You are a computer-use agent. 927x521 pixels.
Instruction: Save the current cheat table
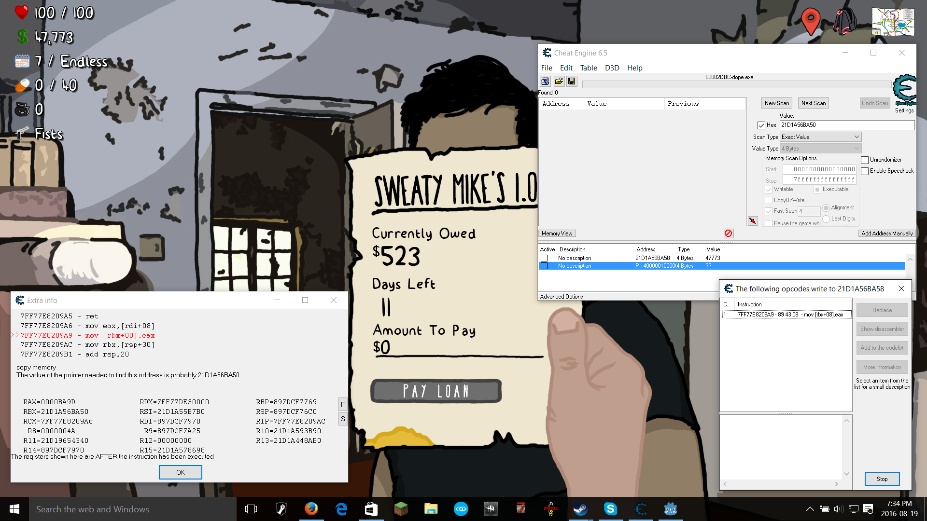[x=572, y=81]
